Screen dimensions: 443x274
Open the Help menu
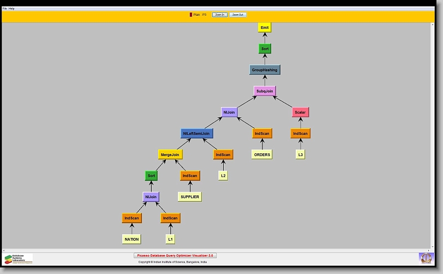(11, 9)
